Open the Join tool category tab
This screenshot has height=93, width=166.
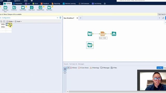click(x=27, y=4)
